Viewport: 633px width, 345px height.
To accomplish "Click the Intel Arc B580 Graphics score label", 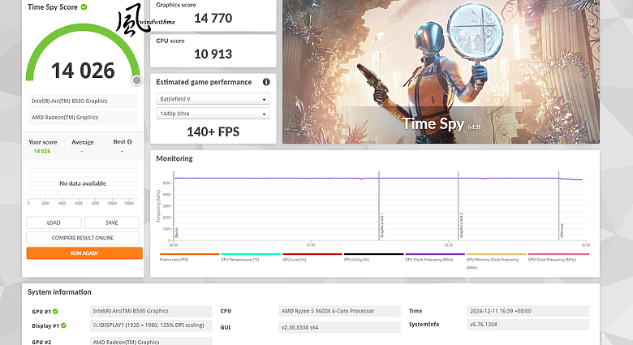I will 83,101.
